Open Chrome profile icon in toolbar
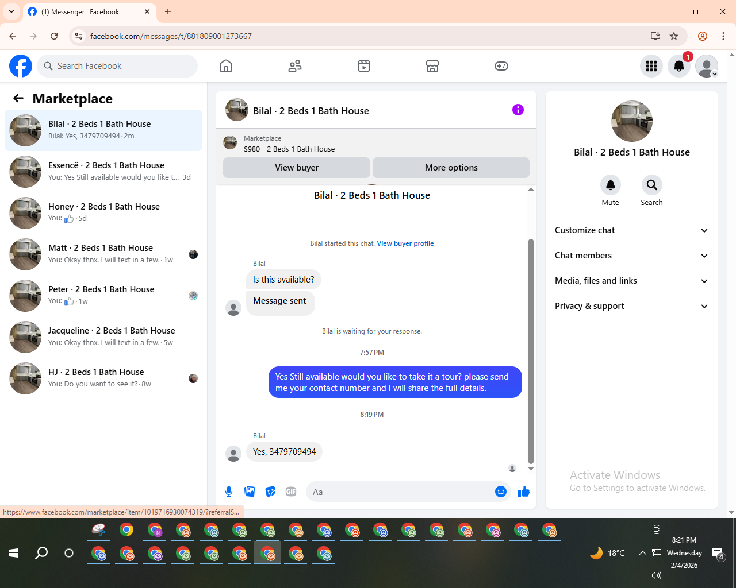The image size is (736, 588). tap(703, 36)
